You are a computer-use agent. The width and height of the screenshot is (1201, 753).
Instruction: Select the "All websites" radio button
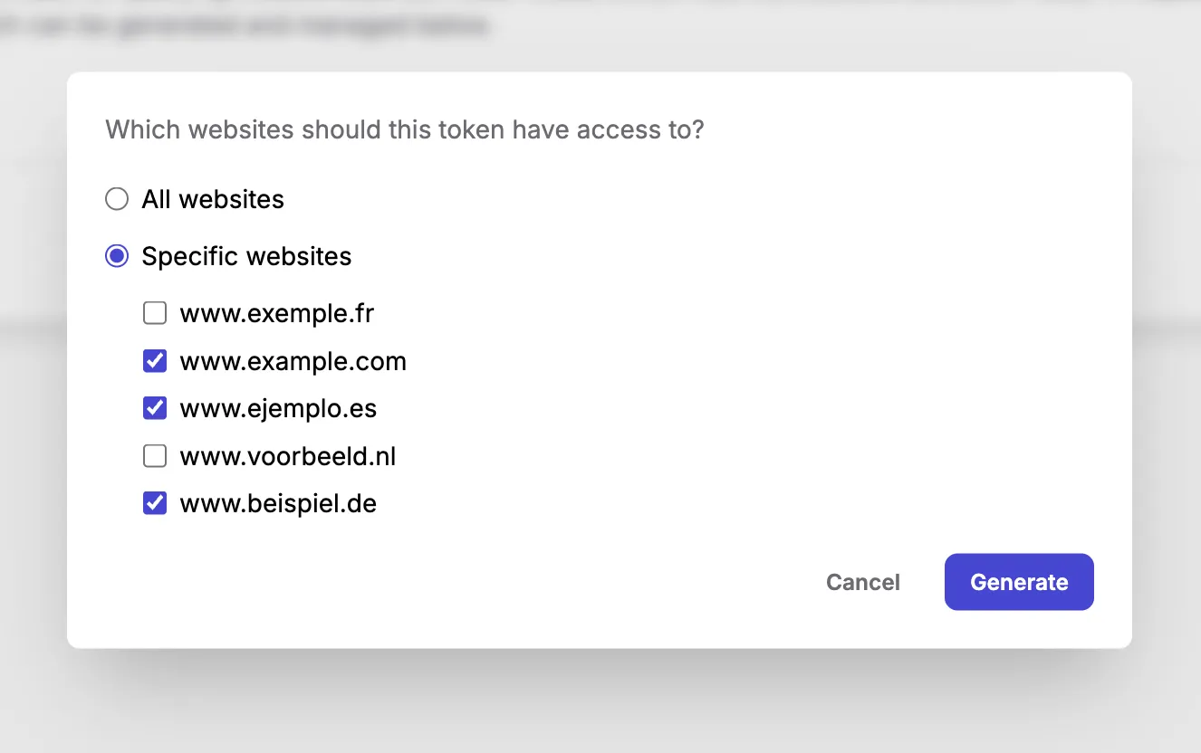click(x=117, y=199)
